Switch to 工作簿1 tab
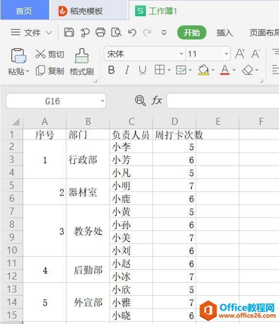The height and width of the screenshot is (324, 279). coord(163,11)
